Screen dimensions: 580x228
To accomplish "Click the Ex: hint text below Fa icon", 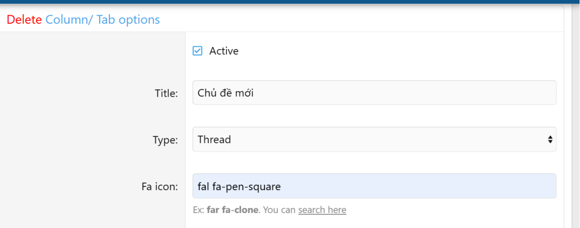I will coord(199,210).
